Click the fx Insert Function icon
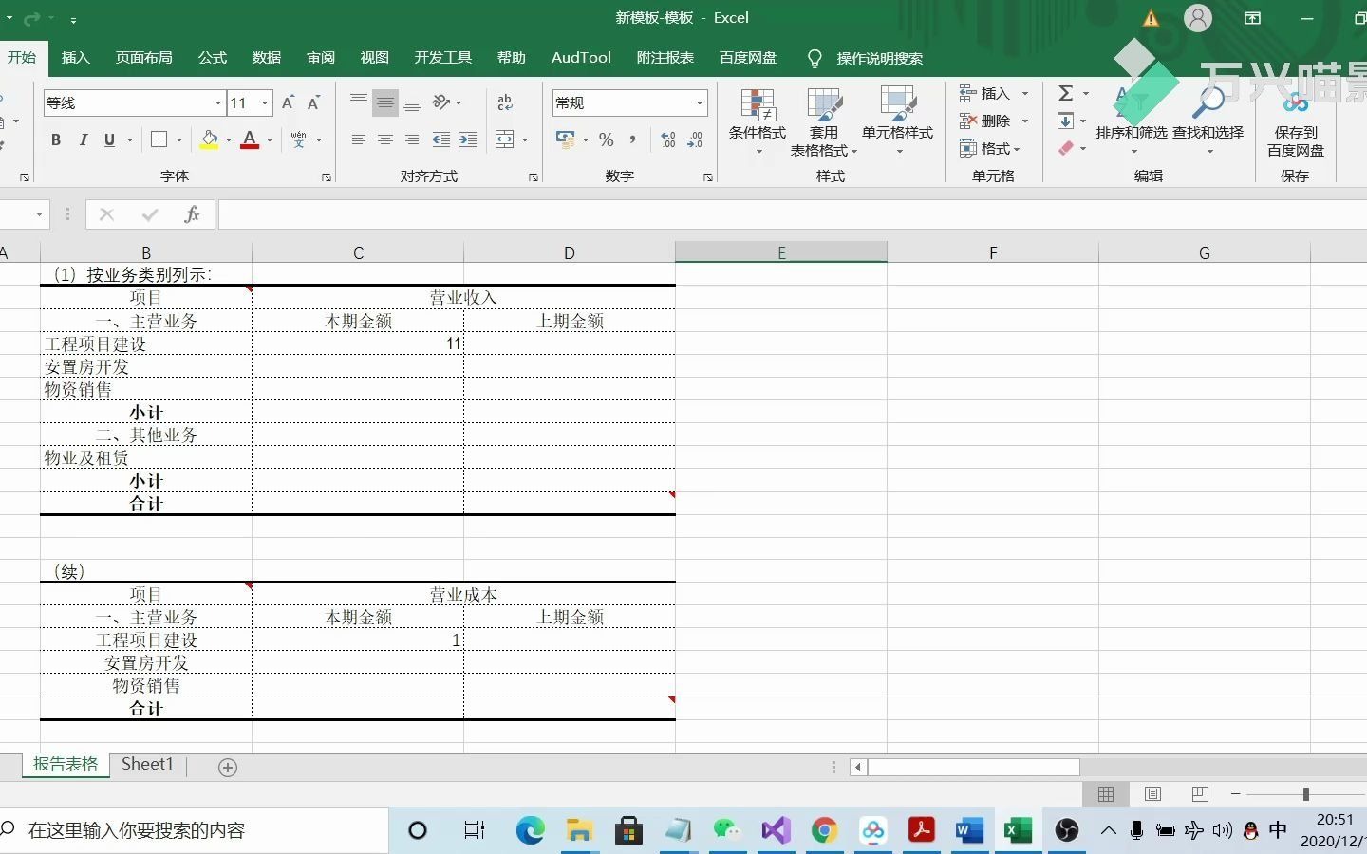Image resolution: width=1367 pixels, height=854 pixels. [192, 214]
